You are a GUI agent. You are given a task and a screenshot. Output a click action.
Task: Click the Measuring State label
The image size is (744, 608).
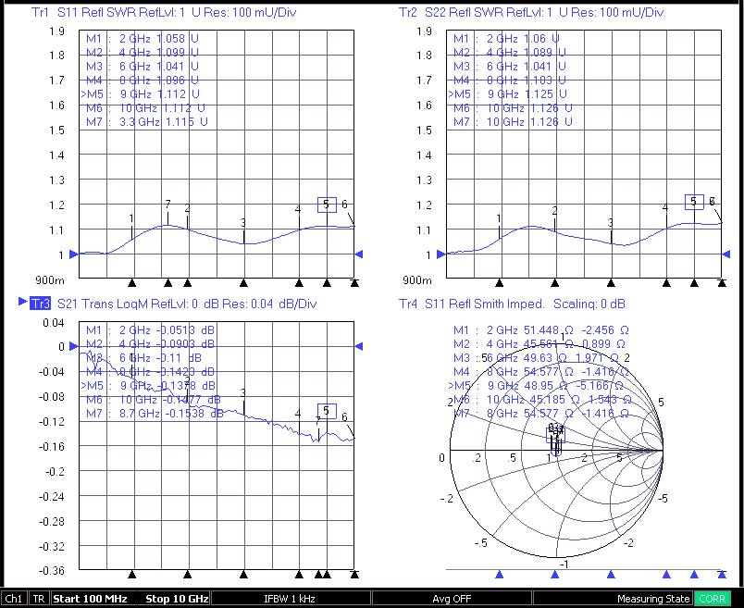(653, 599)
